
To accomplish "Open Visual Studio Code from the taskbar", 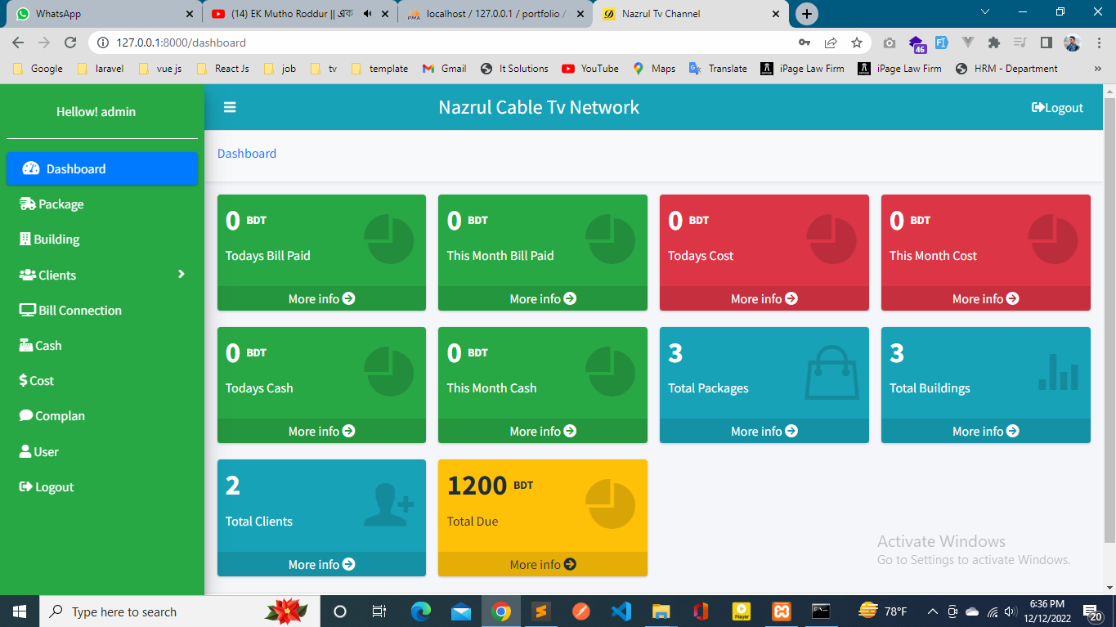I will click(x=621, y=611).
